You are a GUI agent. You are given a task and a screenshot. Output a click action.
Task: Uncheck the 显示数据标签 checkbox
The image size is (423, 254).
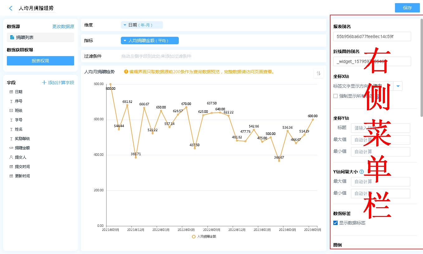click(335, 223)
